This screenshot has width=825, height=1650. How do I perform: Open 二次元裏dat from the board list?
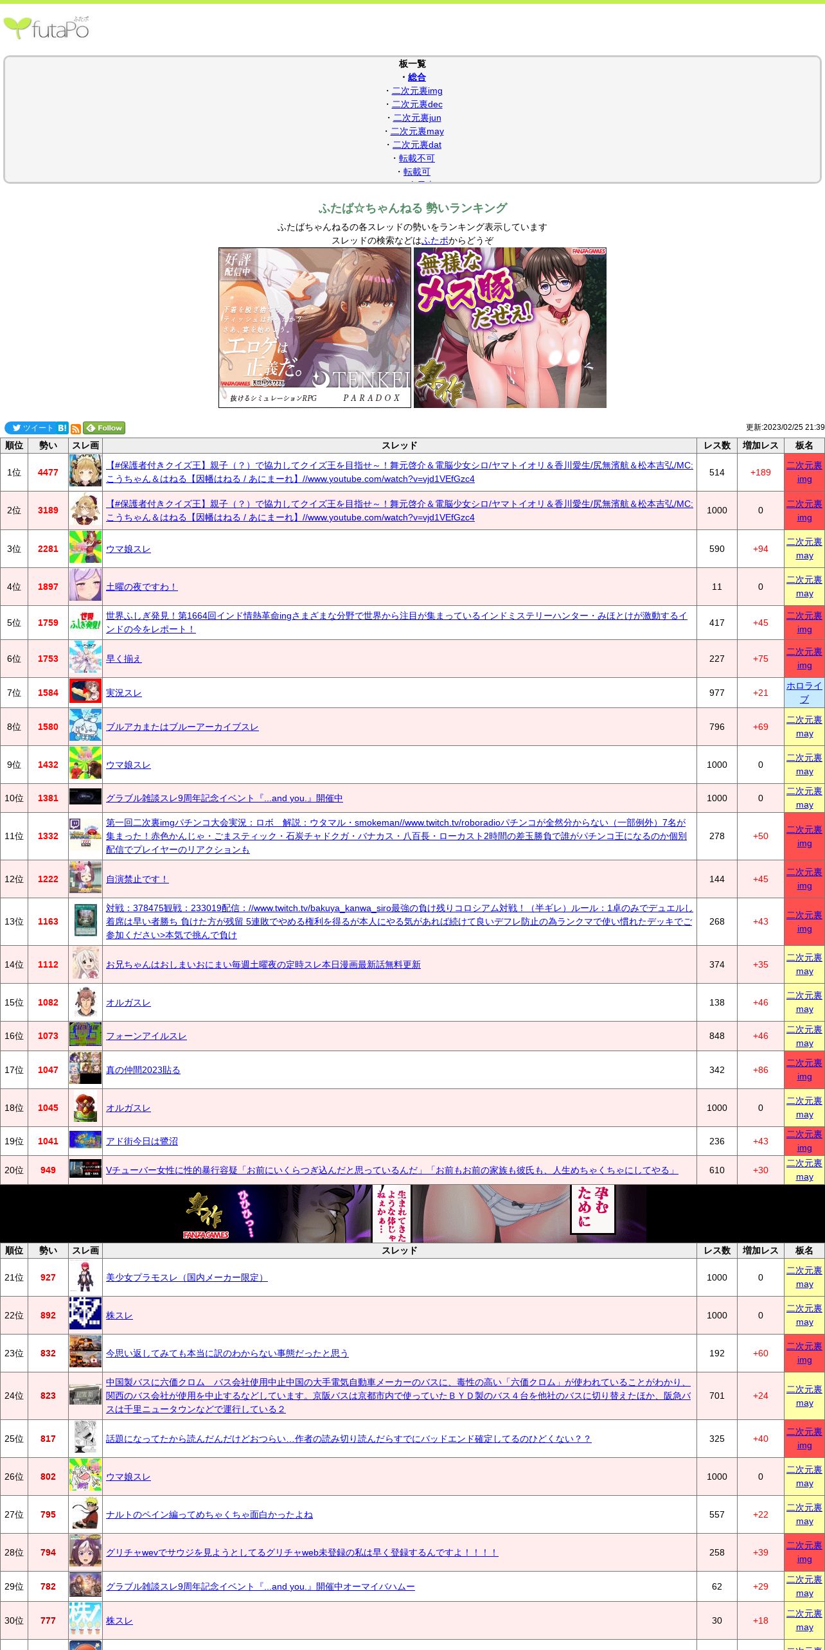(x=417, y=145)
